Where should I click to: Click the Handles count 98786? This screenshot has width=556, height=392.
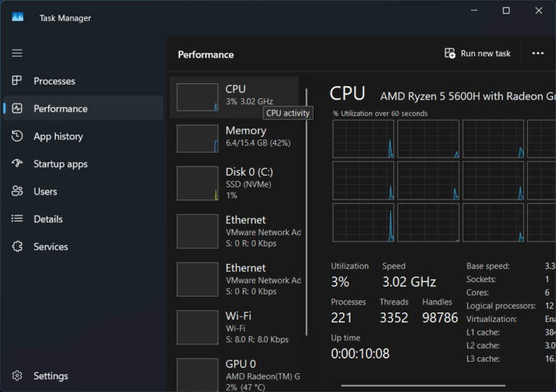tap(440, 318)
